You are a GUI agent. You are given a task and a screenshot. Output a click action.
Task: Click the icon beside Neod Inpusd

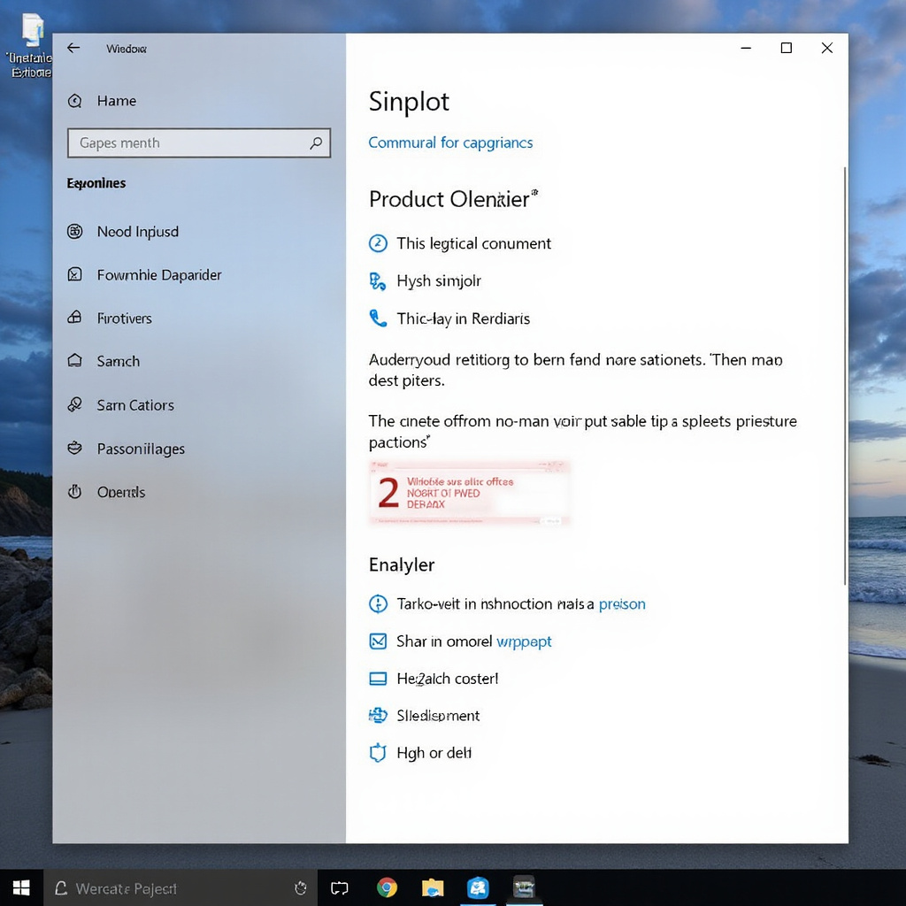75,232
